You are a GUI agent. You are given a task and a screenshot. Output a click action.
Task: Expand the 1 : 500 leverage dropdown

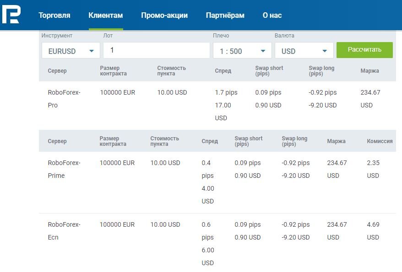coord(242,50)
